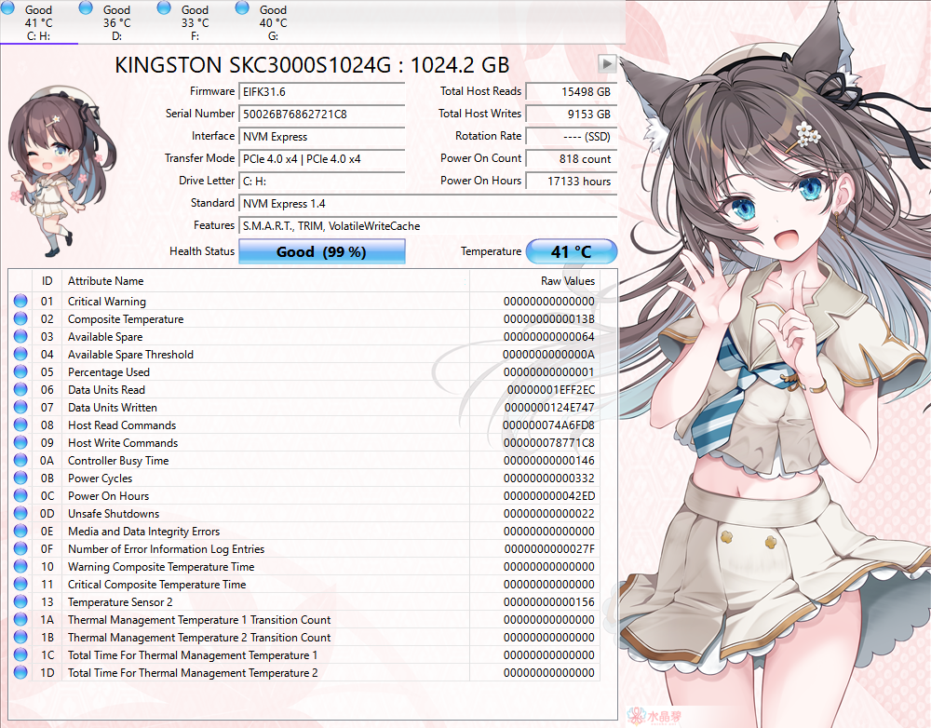Viewport: 931px width, 728px height.
Task: Click the Raw Values column header
Action: pyautogui.click(x=534, y=281)
